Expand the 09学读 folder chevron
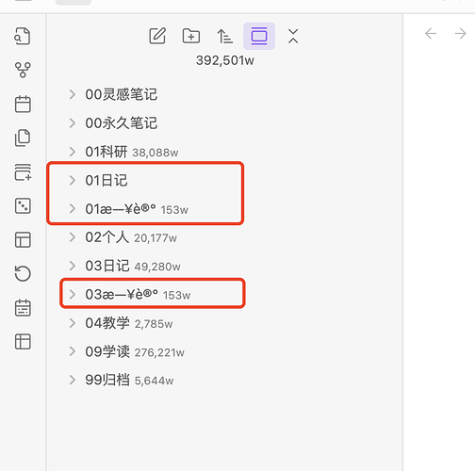 click(x=72, y=351)
